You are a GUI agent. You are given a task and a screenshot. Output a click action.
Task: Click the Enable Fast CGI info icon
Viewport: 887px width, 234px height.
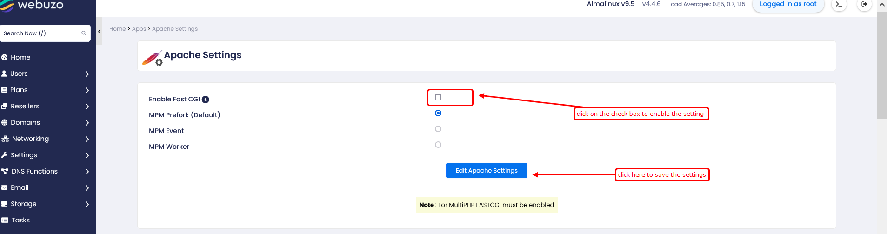(x=206, y=100)
